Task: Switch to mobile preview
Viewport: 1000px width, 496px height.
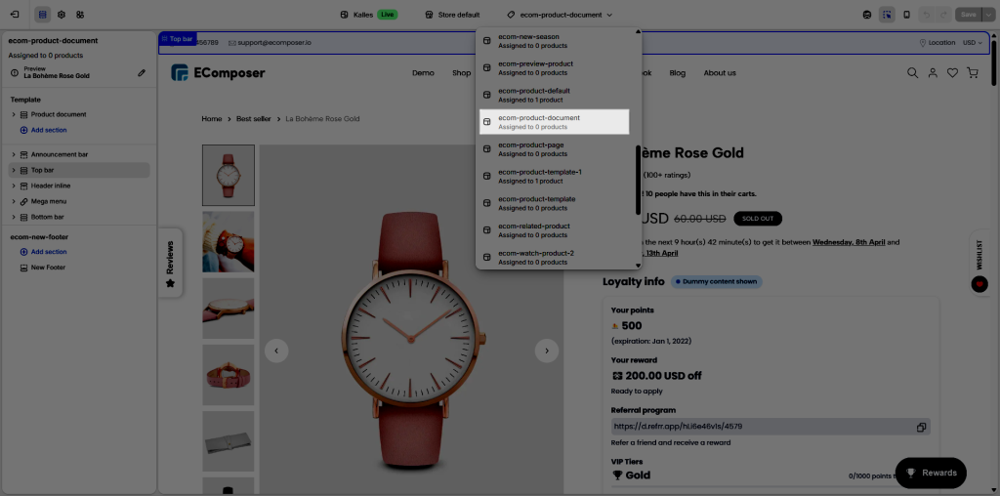Action: pos(906,15)
